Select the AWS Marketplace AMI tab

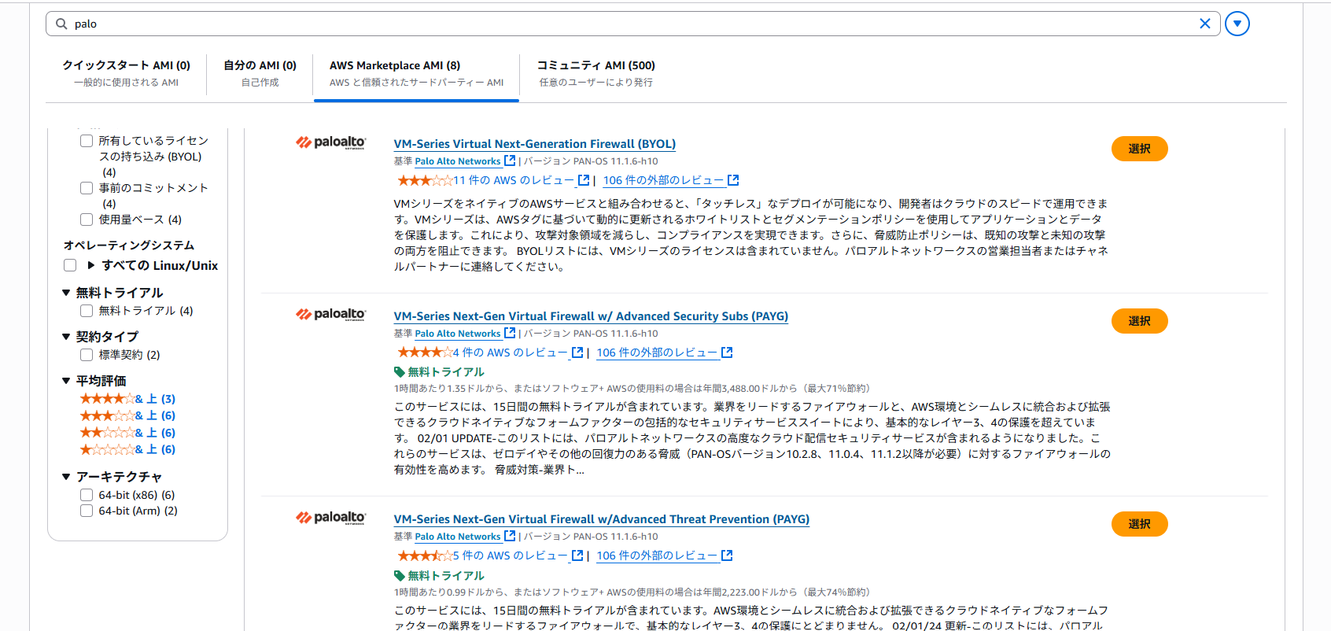[416, 73]
